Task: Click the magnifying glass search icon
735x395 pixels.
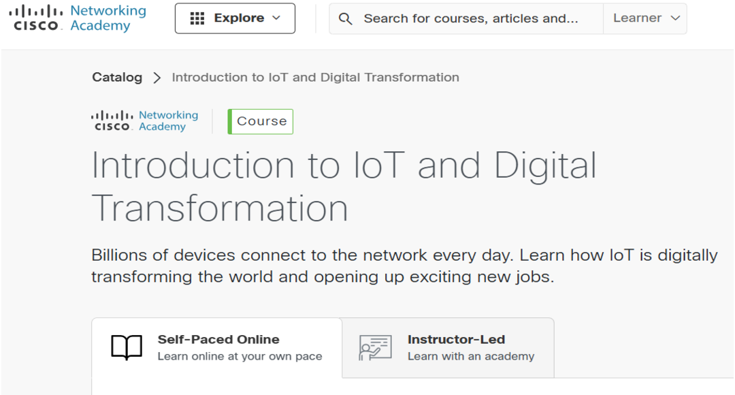Action: pos(346,19)
